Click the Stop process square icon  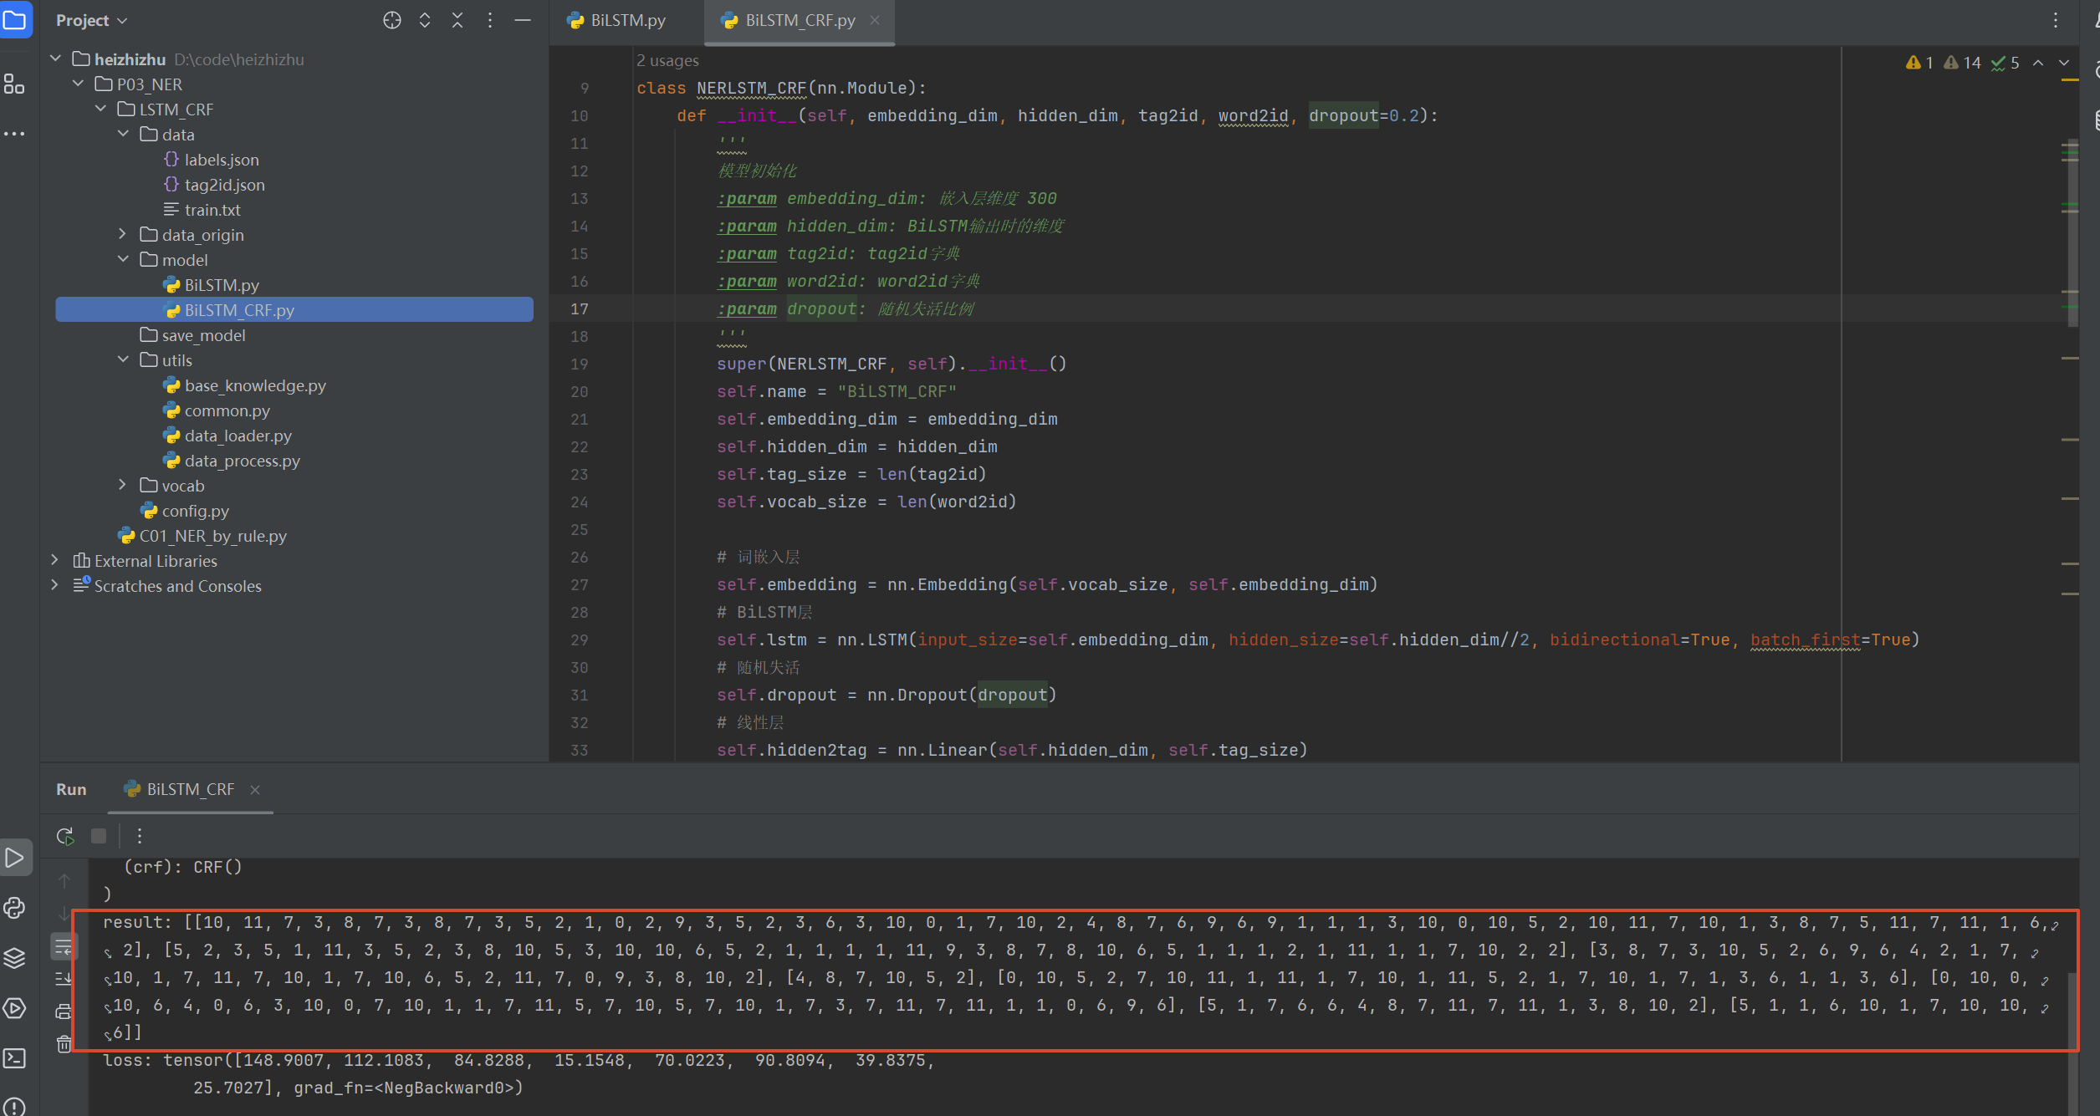pyautogui.click(x=99, y=835)
